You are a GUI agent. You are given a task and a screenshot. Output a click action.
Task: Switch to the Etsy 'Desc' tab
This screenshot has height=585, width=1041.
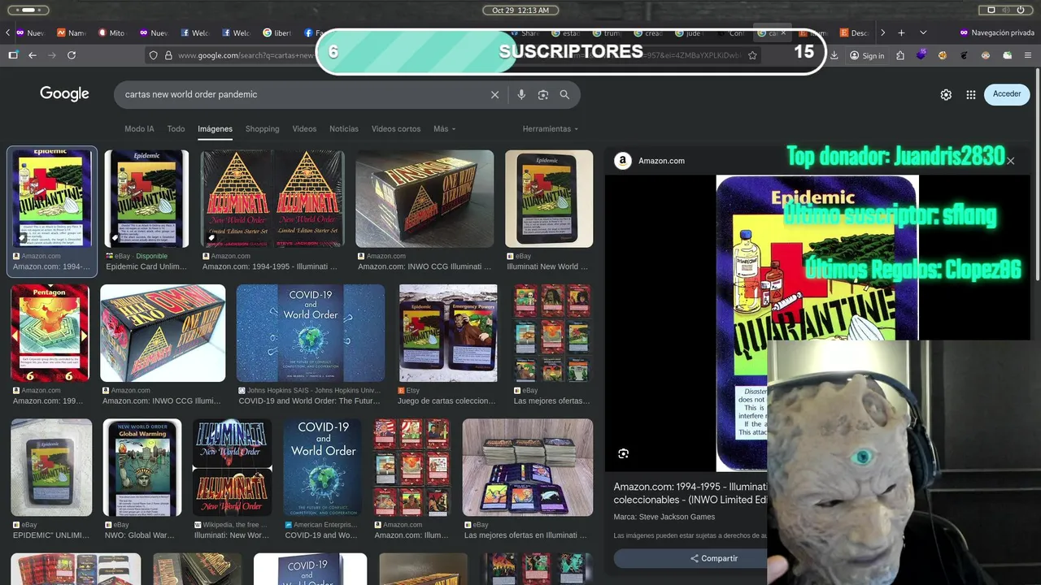[854, 32]
